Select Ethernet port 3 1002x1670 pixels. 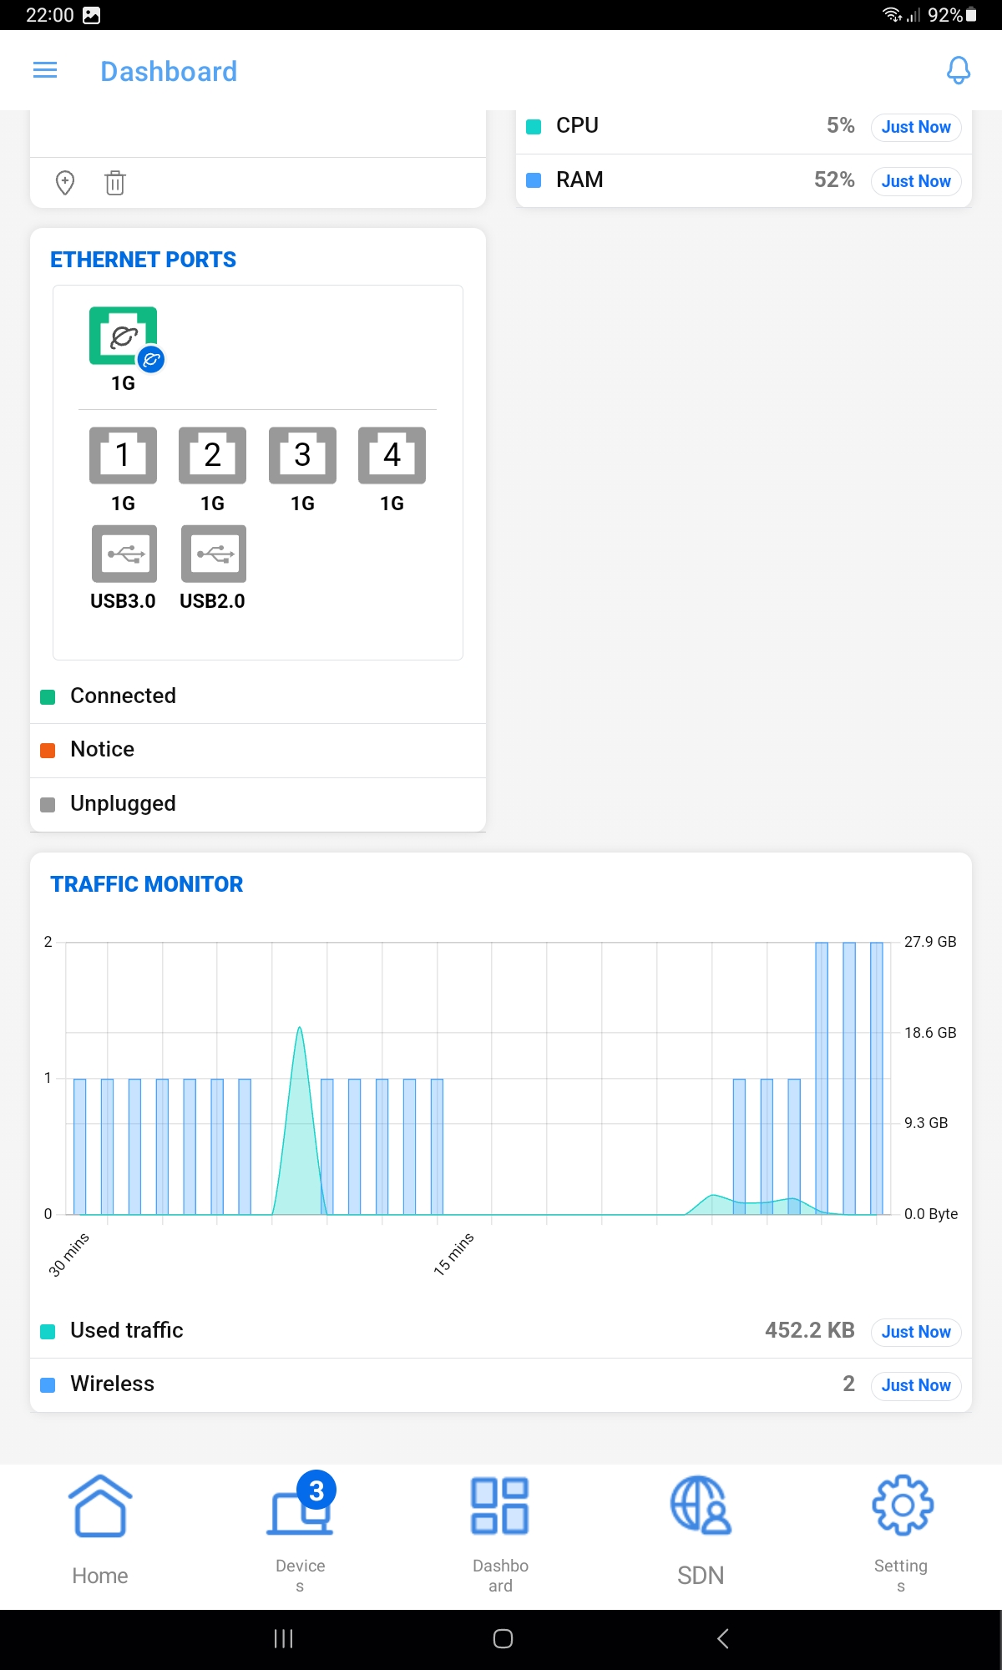point(302,456)
